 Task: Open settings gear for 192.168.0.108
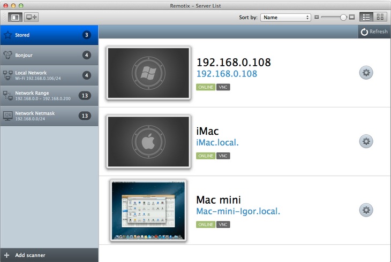point(366,73)
